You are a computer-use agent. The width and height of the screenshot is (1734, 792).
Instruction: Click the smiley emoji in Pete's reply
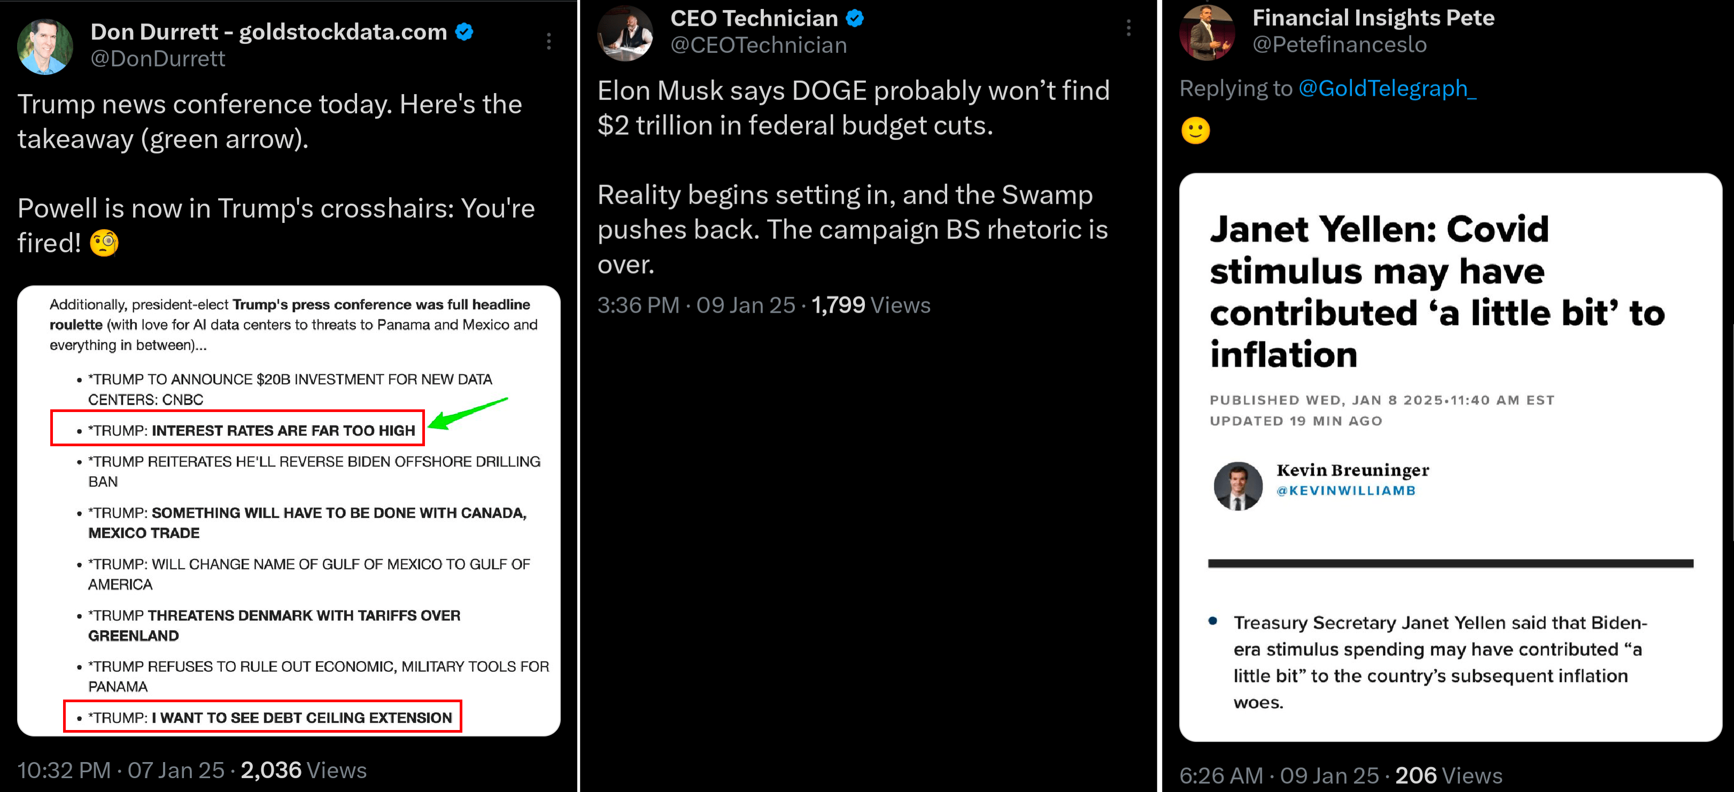(1196, 130)
